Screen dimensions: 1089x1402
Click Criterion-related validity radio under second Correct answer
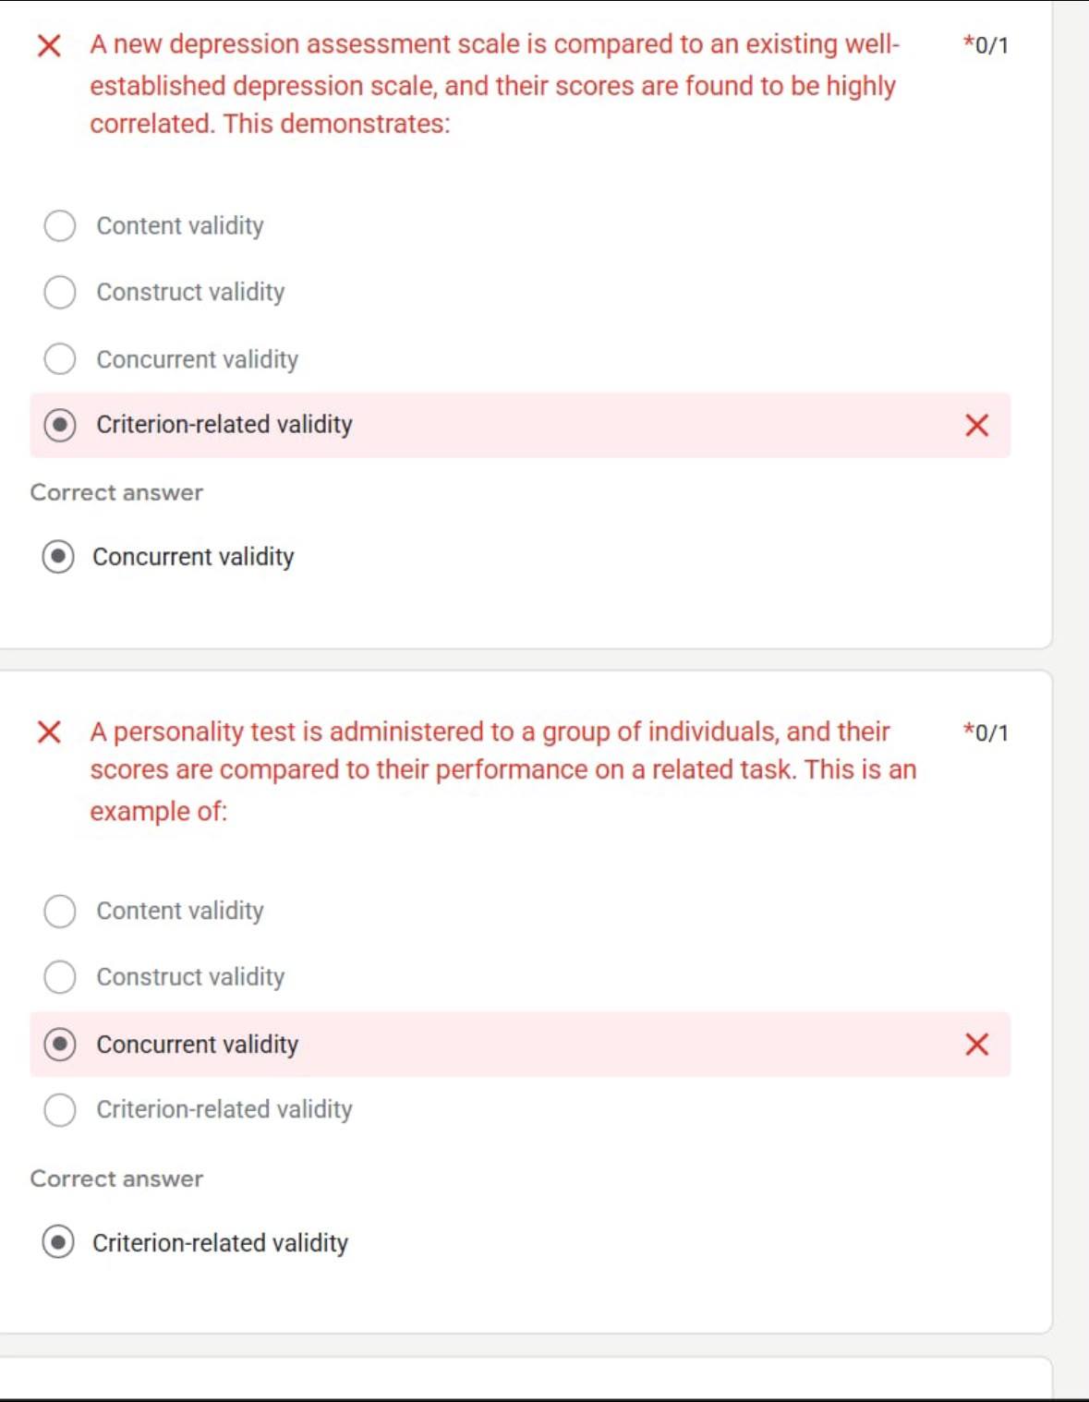(x=58, y=1242)
